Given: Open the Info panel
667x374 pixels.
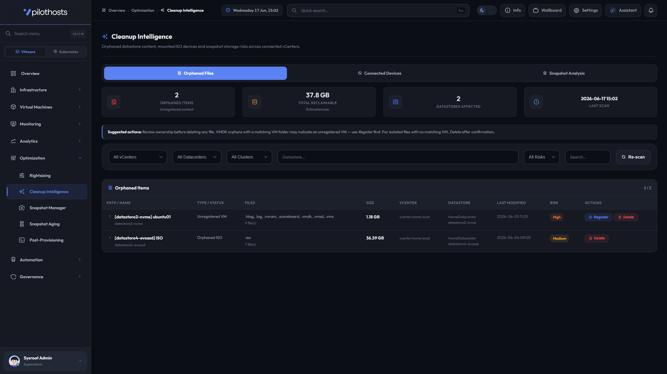Looking at the screenshot, I should point(513,10).
